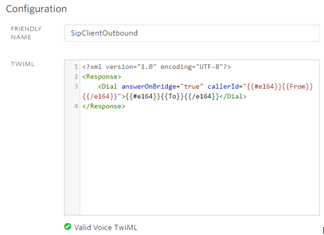Click the Friendly Name field containing SipClientOutbound
324x235 pixels.
coord(192,33)
